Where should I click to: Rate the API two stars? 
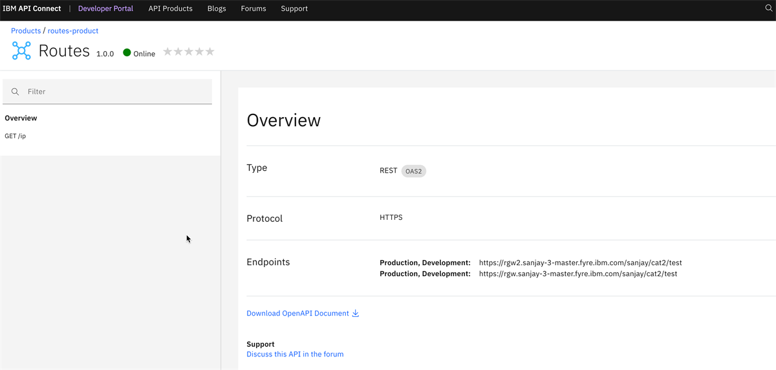[178, 52]
